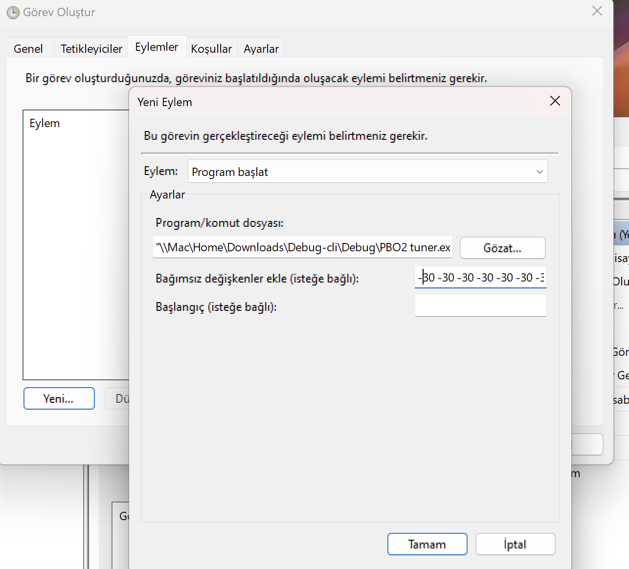This screenshot has height=569, width=629.
Task: Close the Görev Oluştur window
Action: tap(597, 11)
